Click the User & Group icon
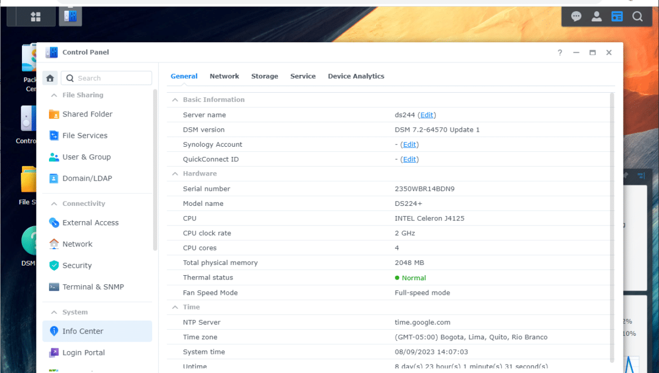This screenshot has height=373, width=659. pos(54,157)
